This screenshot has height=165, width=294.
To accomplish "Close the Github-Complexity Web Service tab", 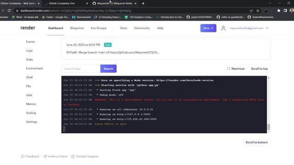I will [39, 3].
